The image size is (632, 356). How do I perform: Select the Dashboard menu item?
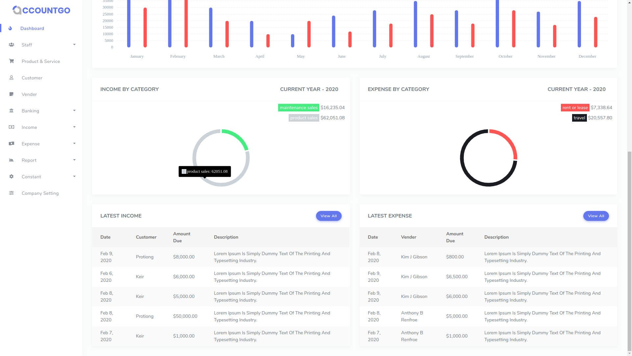pos(32,28)
